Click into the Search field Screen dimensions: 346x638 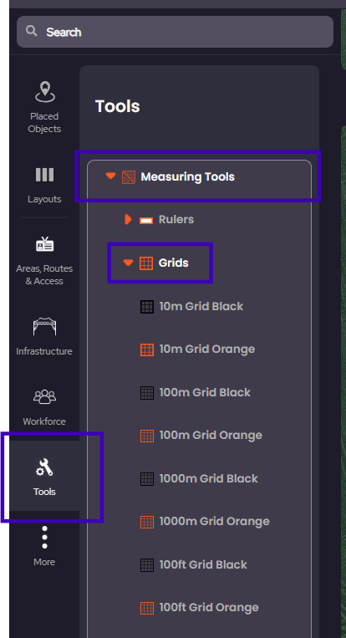[175, 32]
